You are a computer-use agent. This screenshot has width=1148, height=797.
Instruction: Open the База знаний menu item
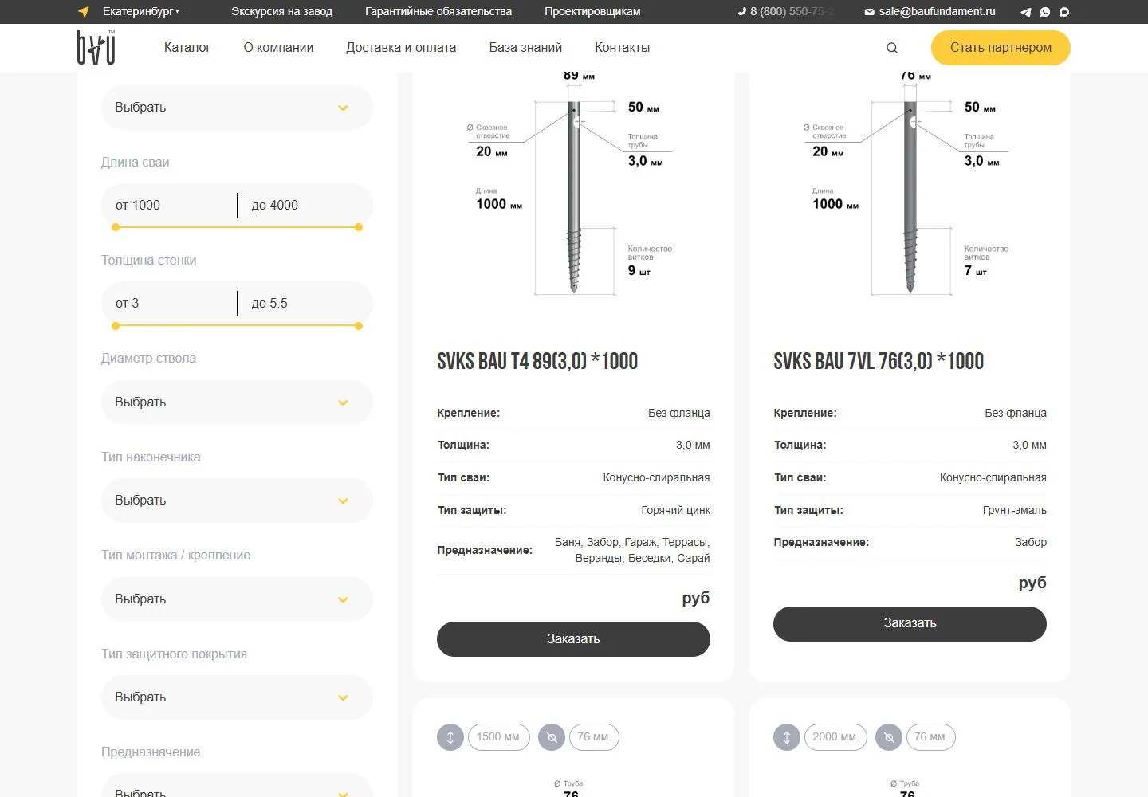(525, 48)
